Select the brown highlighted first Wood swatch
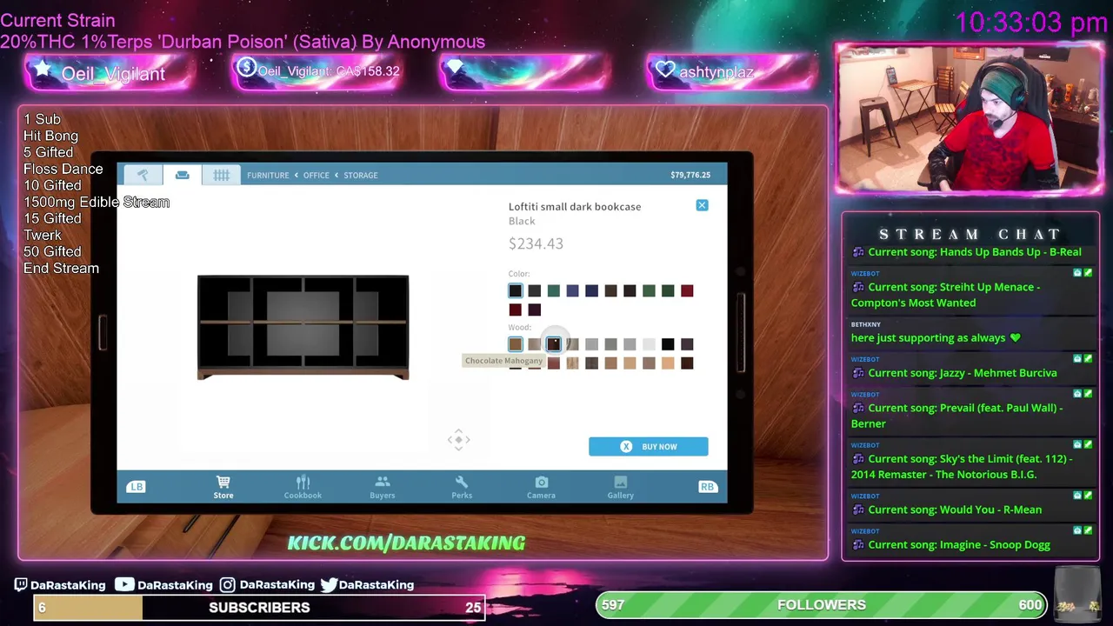This screenshot has height=626, width=1113. point(516,344)
